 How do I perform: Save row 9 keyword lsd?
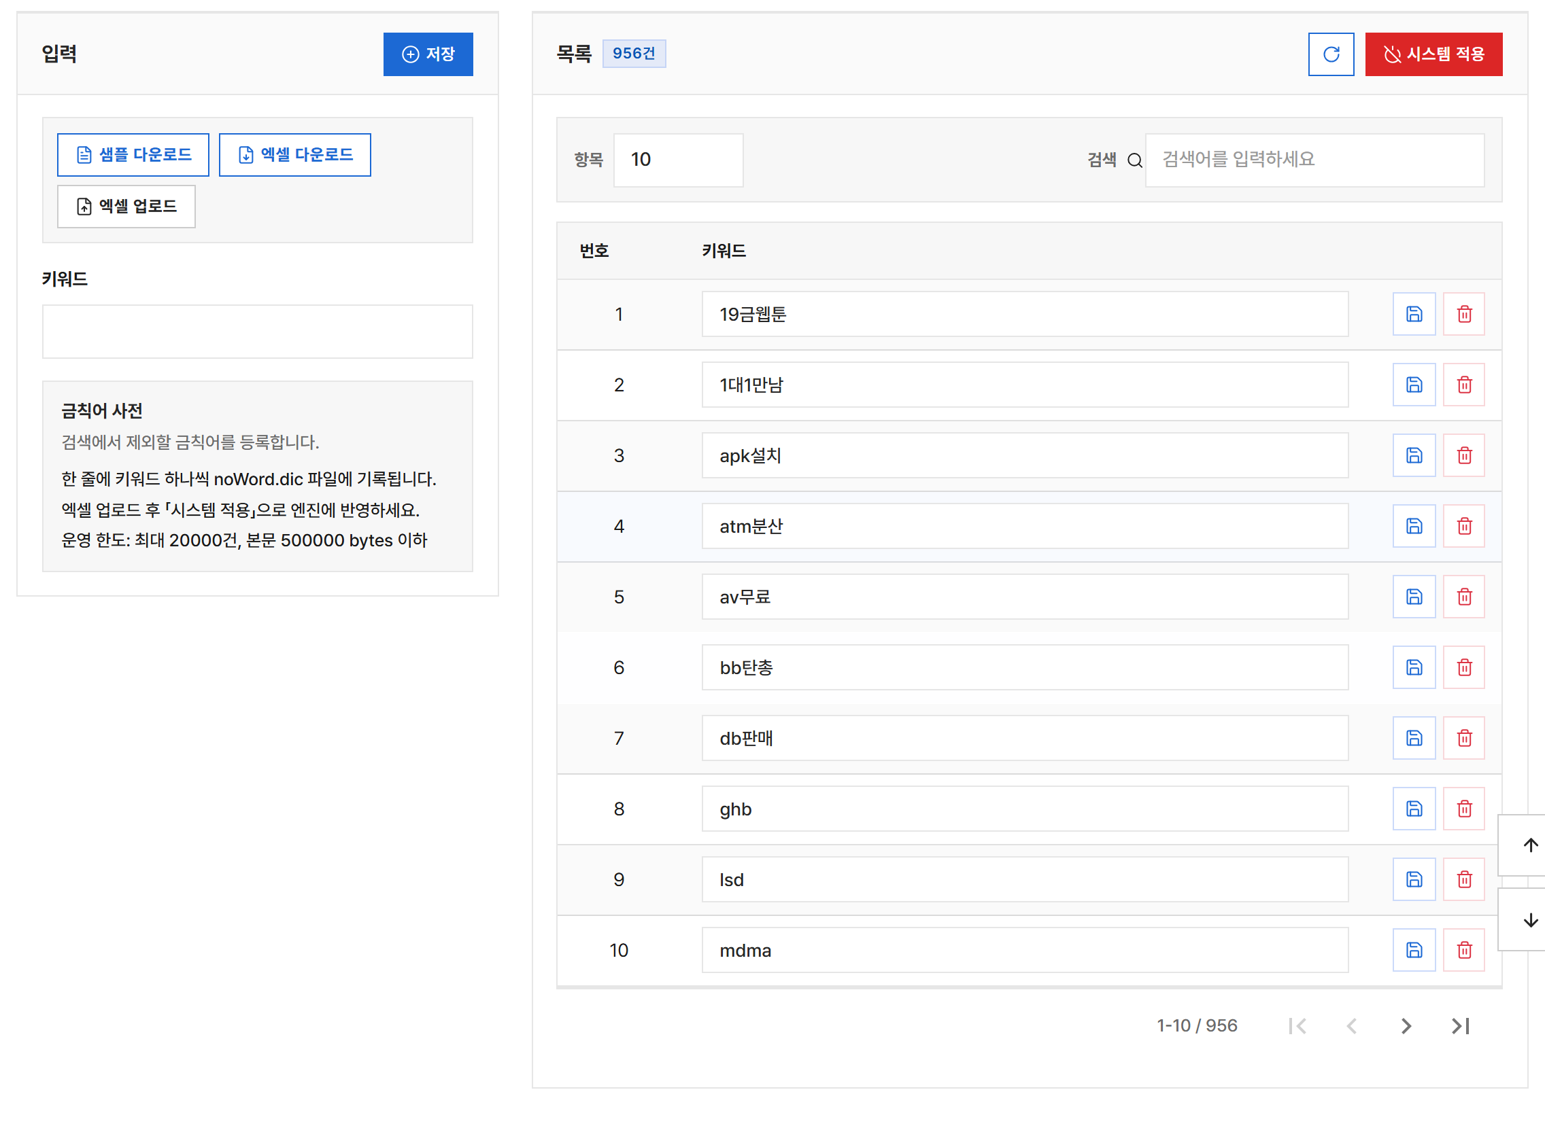click(1414, 879)
